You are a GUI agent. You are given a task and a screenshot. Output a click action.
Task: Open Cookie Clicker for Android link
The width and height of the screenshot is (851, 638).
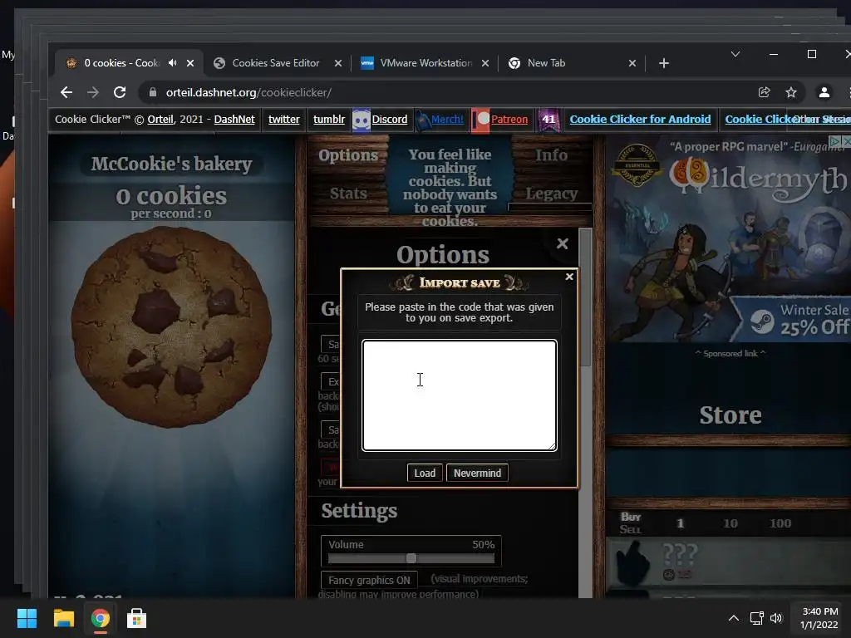tap(640, 120)
